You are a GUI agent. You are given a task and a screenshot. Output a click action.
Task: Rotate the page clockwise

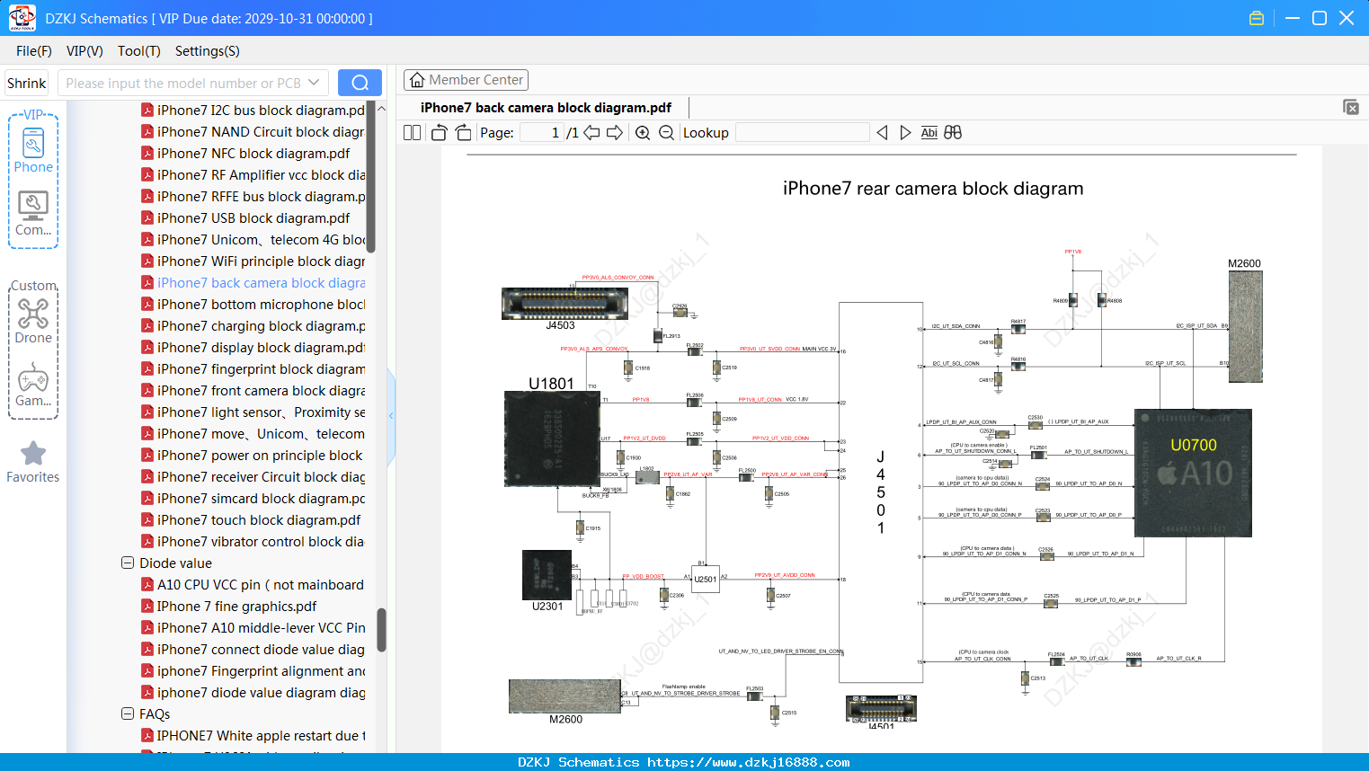point(463,133)
